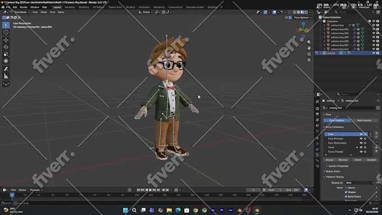Click the Assign bone collection button
The width and height of the screenshot is (382, 215).
click(x=330, y=160)
